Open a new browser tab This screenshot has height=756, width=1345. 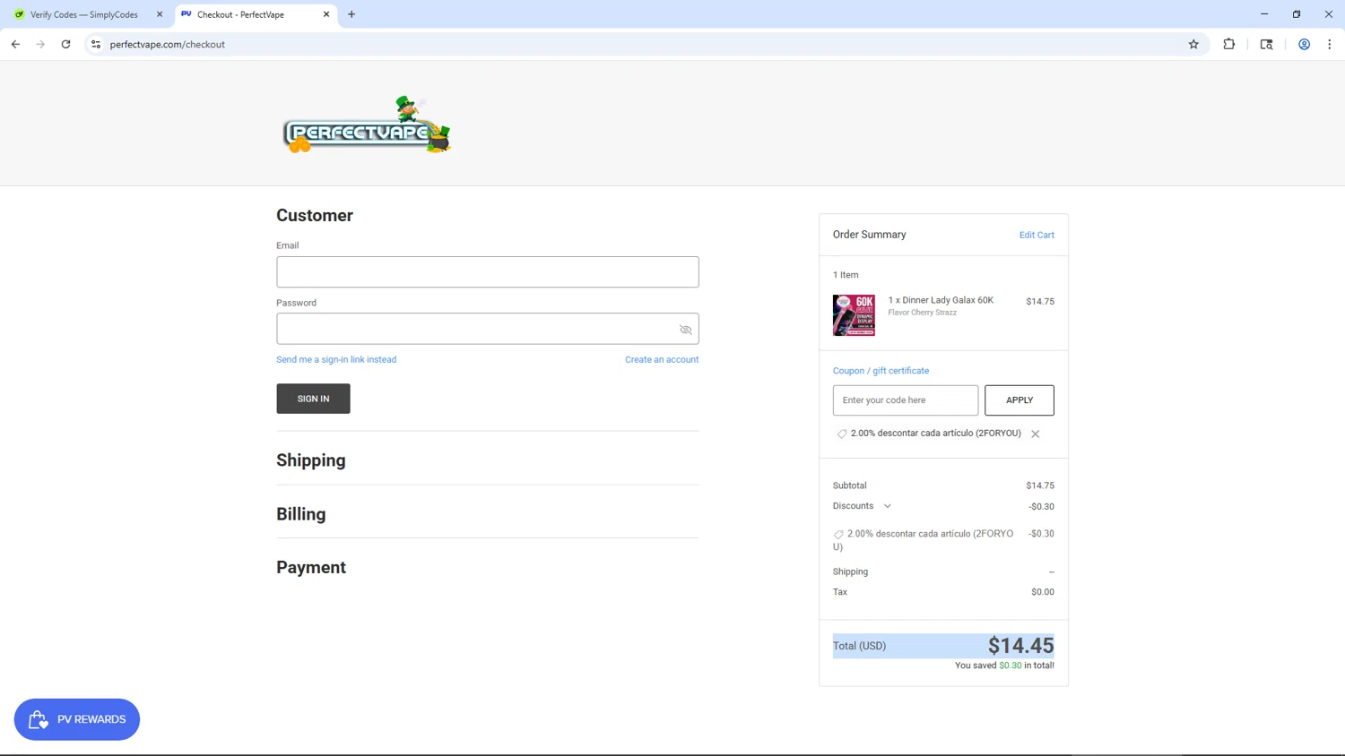point(351,14)
